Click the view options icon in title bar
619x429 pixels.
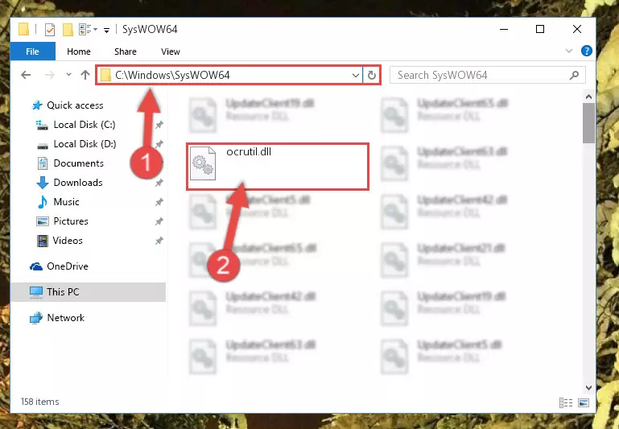85,30
